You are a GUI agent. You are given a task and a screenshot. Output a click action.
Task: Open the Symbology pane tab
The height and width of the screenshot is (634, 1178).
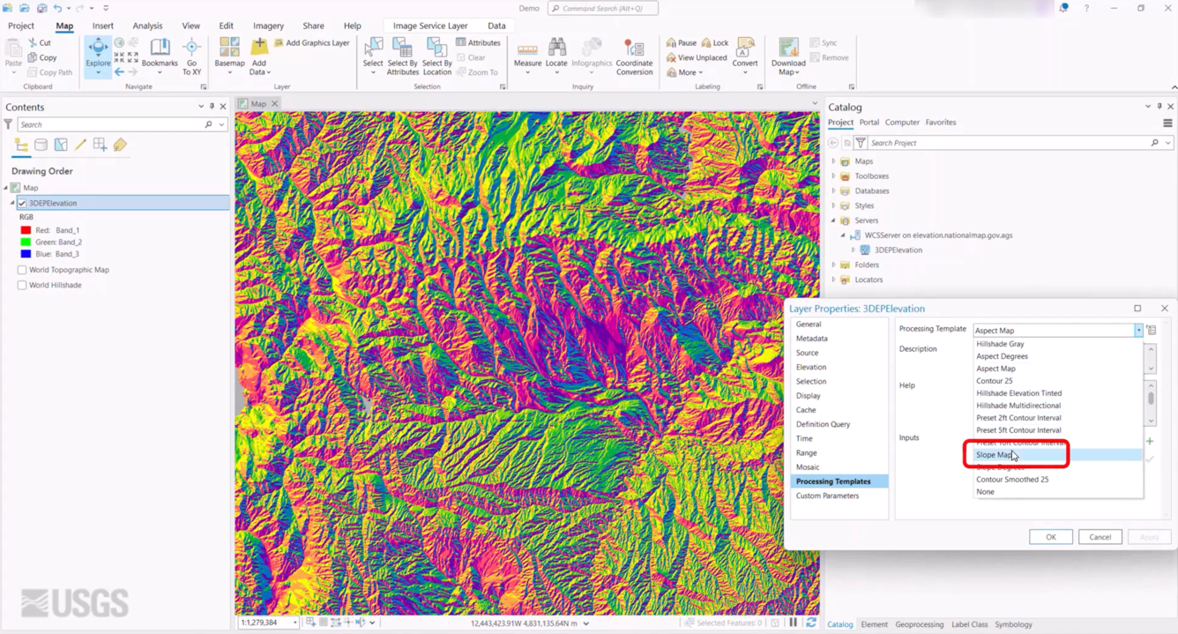coord(1013,624)
